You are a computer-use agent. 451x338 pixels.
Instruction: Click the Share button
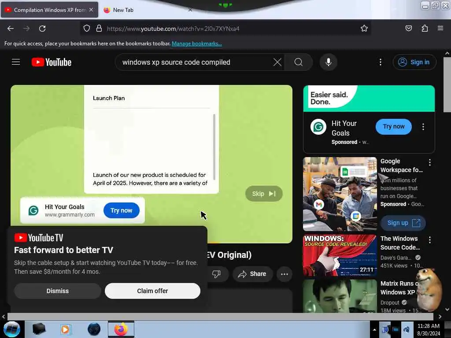click(252, 274)
